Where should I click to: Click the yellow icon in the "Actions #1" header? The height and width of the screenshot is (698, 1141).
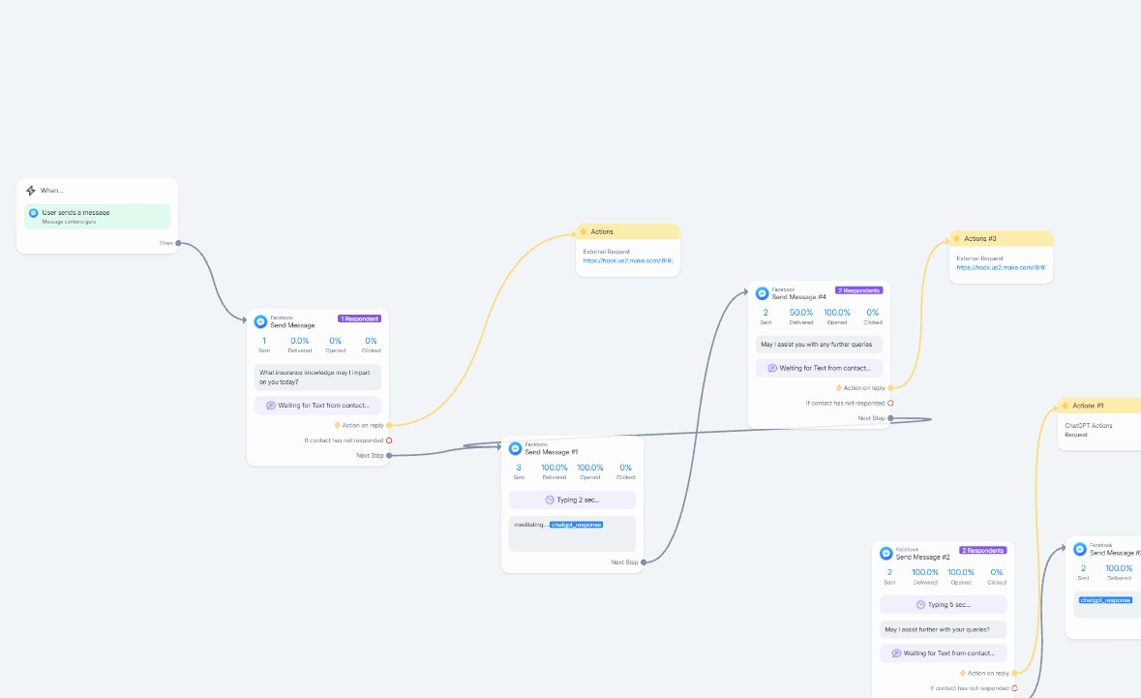click(x=1065, y=406)
